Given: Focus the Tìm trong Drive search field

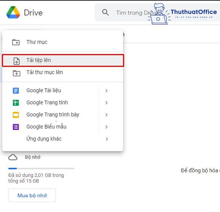Looking at the screenshot, I should pos(157,12).
